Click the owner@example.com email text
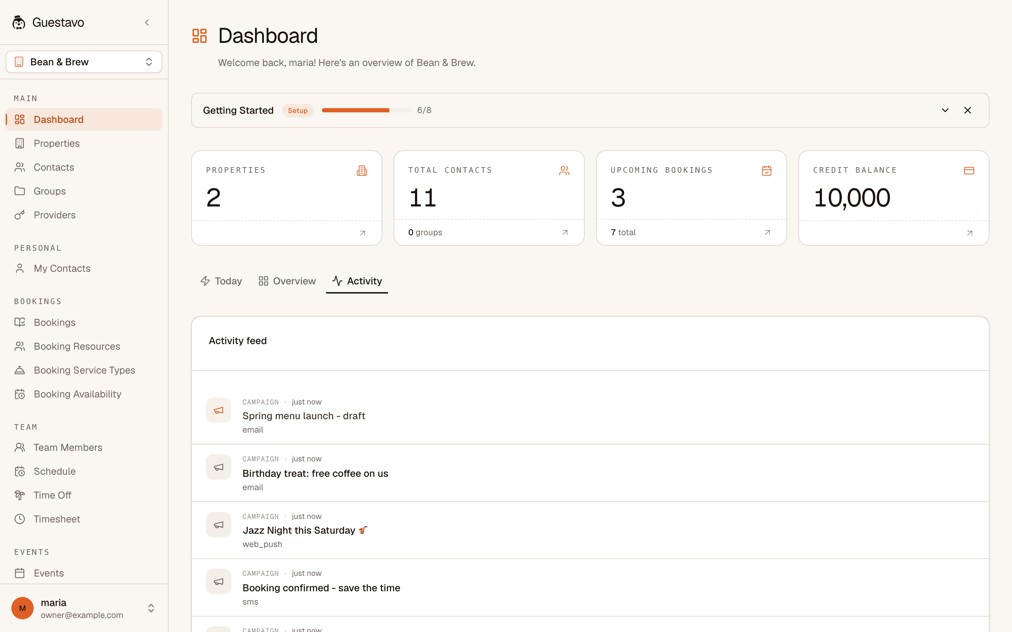This screenshot has width=1012, height=632. 82,615
